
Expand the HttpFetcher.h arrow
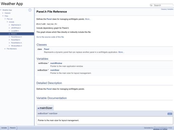pos(9,25)
